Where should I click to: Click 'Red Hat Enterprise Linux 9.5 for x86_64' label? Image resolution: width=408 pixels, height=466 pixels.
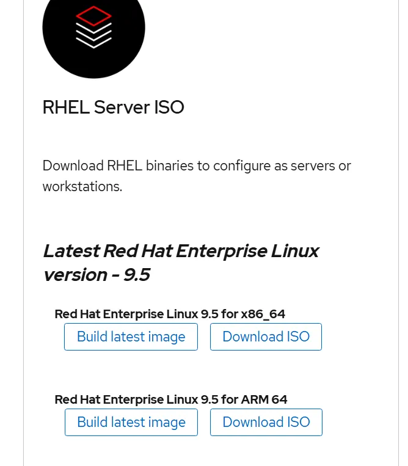click(170, 314)
